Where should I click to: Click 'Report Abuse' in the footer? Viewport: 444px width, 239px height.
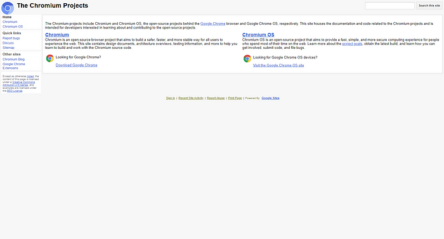(x=216, y=98)
